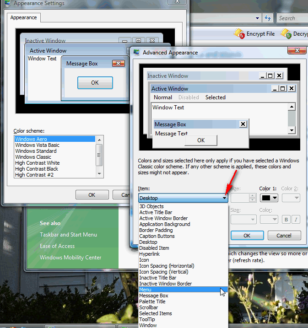Open Windows Mobility Center link

(70, 258)
